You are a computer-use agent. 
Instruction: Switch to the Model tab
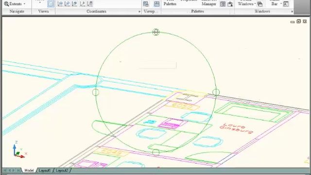click(29, 171)
